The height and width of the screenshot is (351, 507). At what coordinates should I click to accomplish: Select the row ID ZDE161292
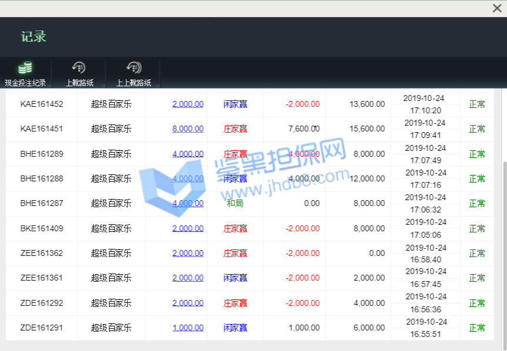41,303
